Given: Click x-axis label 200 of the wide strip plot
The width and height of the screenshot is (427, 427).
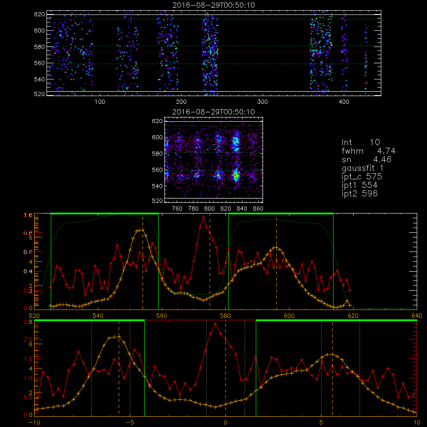Looking at the screenshot, I should 181,102.
